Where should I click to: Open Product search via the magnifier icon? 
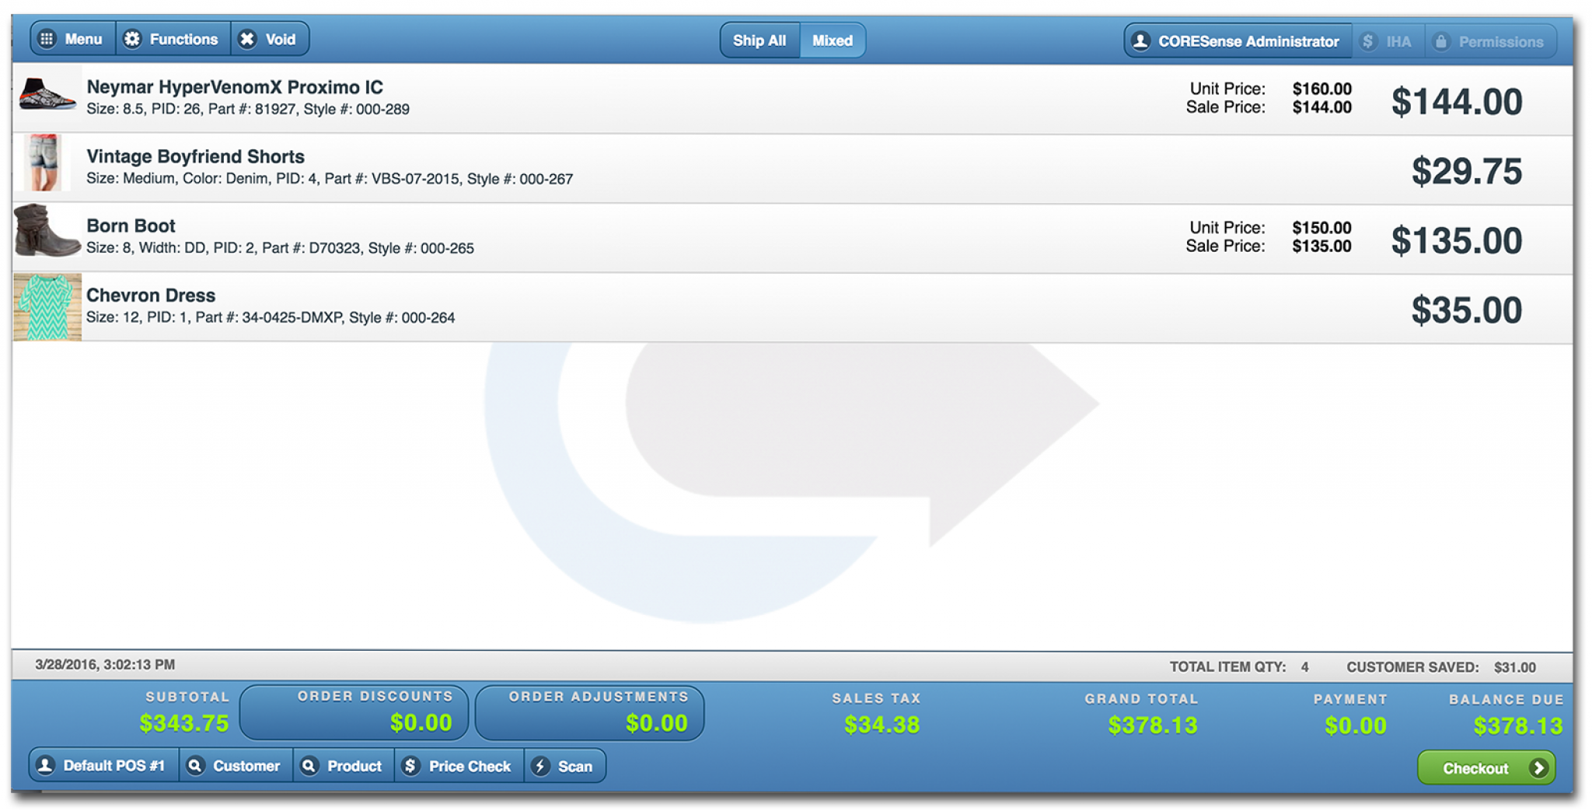(308, 766)
